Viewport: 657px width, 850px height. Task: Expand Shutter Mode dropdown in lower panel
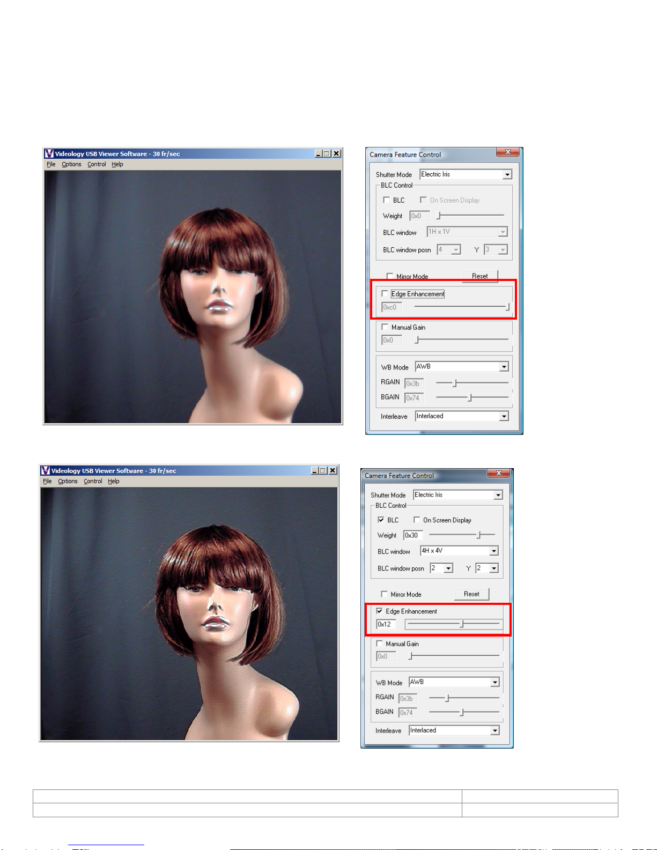coord(498,495)
